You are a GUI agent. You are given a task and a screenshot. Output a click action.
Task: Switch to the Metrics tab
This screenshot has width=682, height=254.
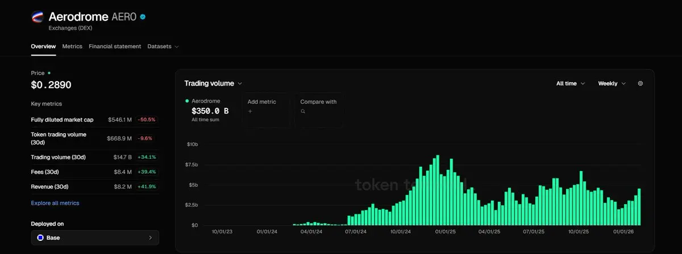click(x=72, y=46)
